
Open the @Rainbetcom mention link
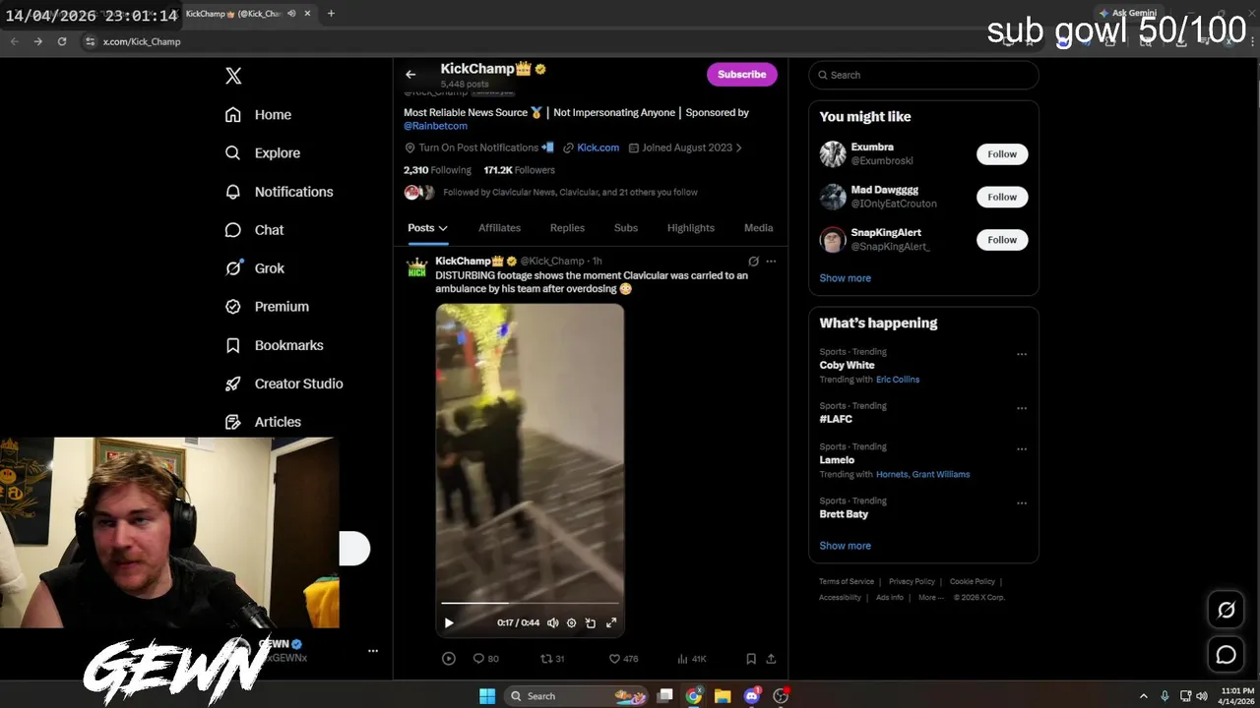click(435, 126)
